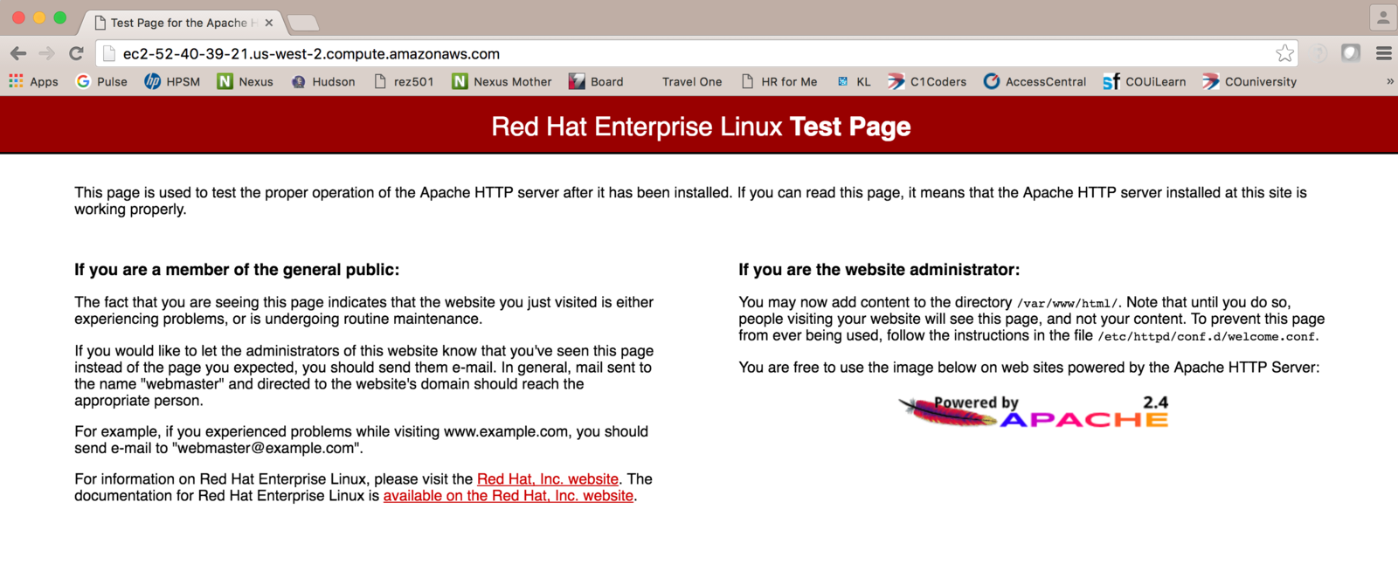The width and height of the screenshot is (1398, 571).
Task: Open the C1Coders bookmark
Action: point(927,81)
